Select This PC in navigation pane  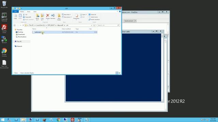coord(18,41)
